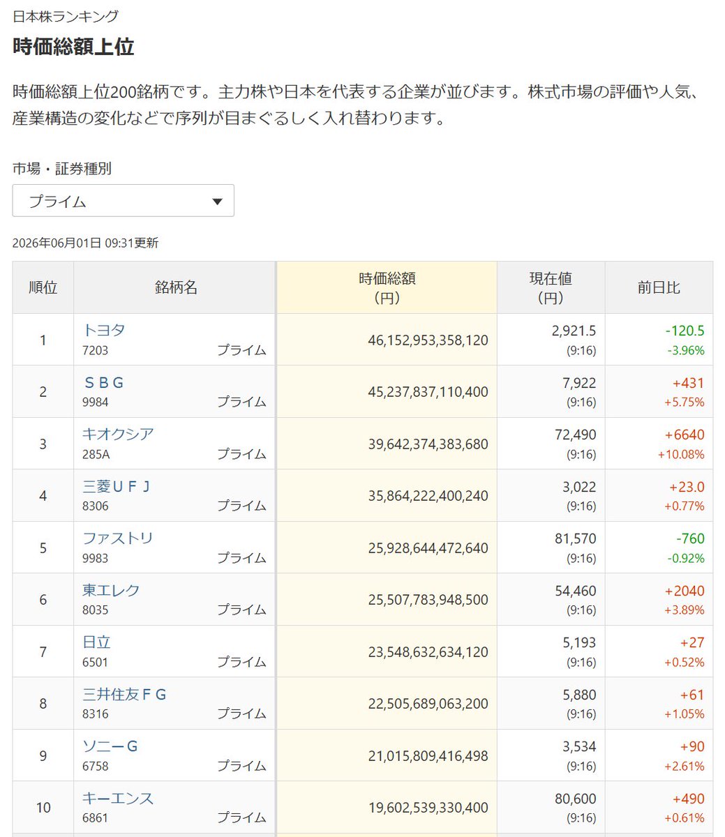
Task: Click ファストリ current price 81,570
Action: click(x=576, y=538)
